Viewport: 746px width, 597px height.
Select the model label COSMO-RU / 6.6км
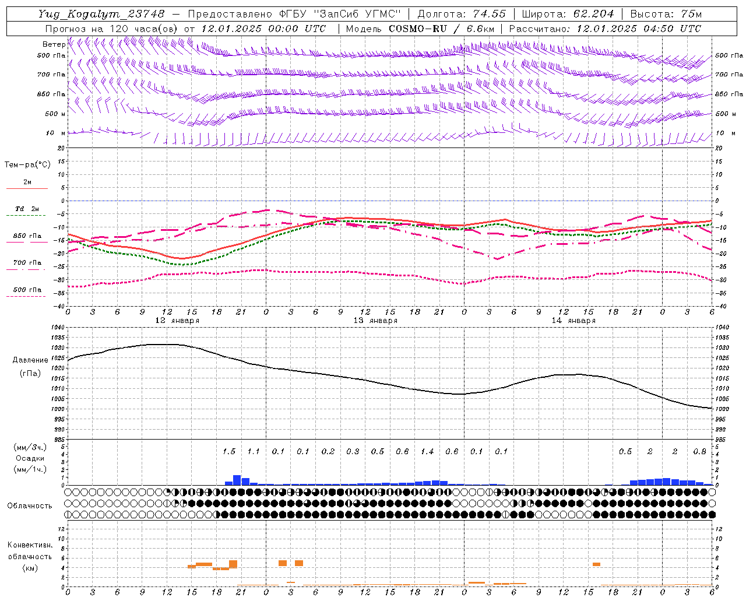pos(442,28)
